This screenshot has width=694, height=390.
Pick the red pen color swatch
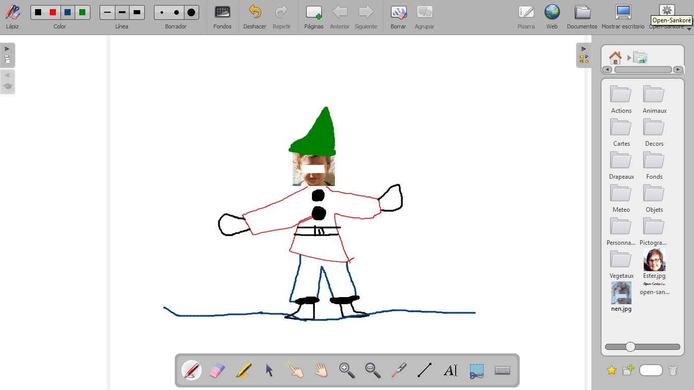(x=53, y=12)
